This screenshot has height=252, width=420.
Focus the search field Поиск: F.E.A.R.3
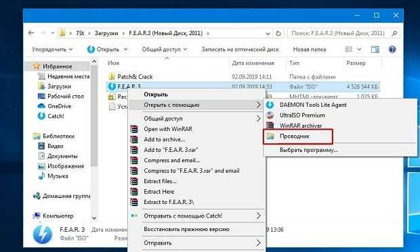tap(338, 33)
